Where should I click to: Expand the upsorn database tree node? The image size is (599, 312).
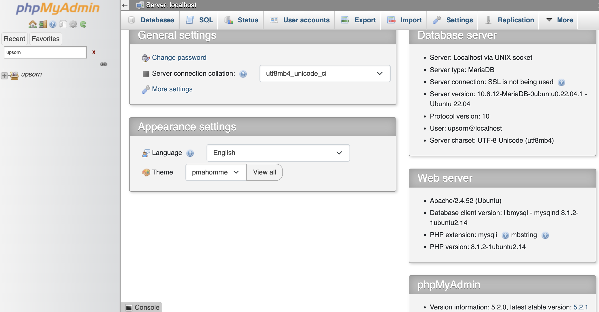click(x=4, y=75)
